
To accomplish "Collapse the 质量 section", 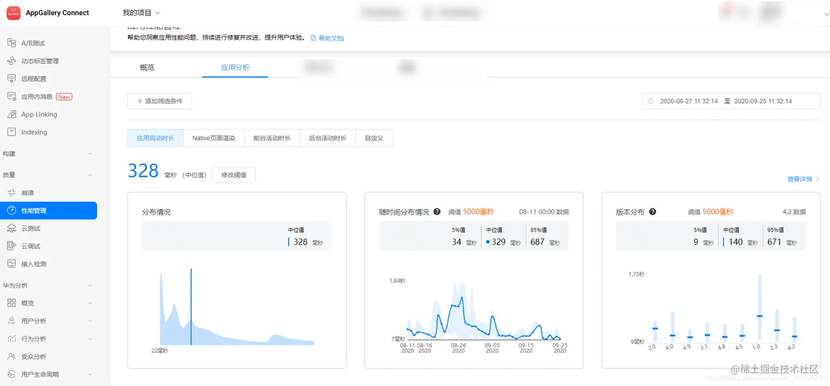I will 49,174.
